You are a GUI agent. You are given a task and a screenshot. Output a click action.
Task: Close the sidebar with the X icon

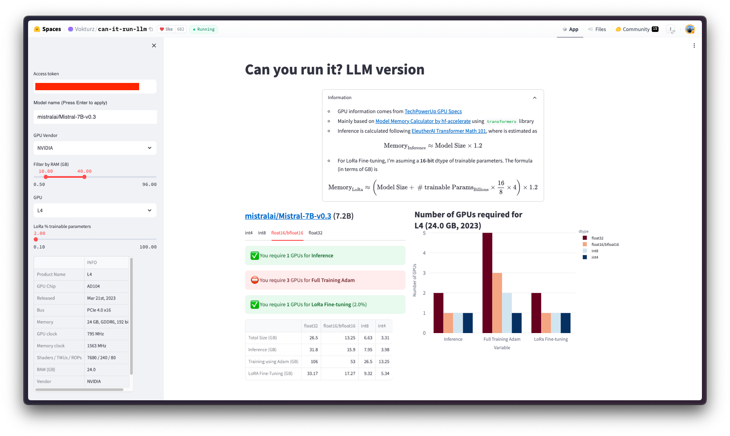pos(154,46)
